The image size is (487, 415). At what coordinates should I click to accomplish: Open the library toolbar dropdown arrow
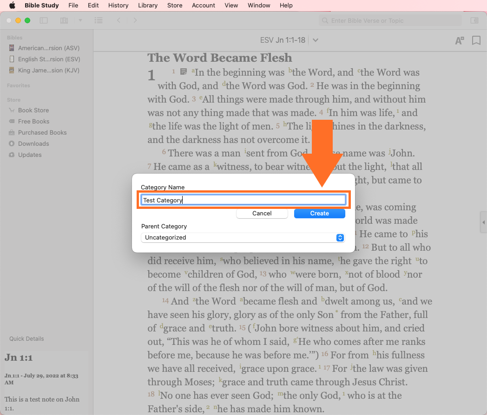tap(80, 20)
